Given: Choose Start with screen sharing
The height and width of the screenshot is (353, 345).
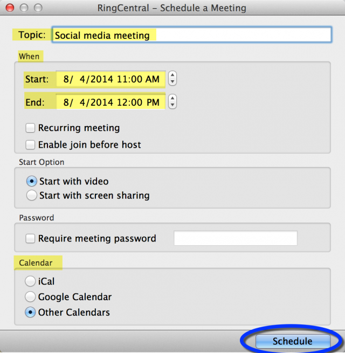Looking at the screenshot, I should coord(32,195).
